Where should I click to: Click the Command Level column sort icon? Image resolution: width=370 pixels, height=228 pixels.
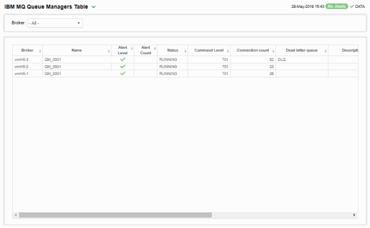(228, 51)
